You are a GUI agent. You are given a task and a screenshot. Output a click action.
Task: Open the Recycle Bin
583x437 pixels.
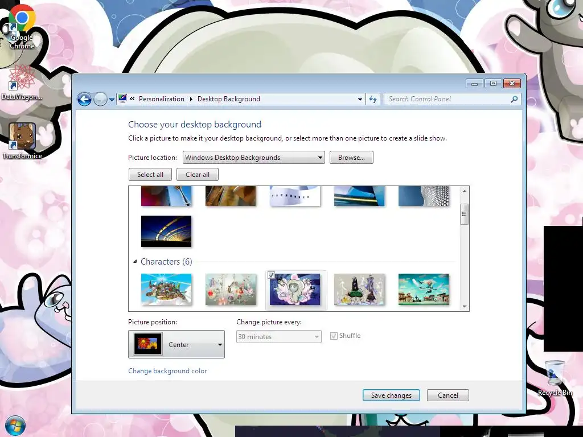[x=555, y=378]
